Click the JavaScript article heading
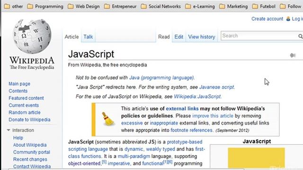Viewport: 303px width, 170px height. [x=91, y=54]
